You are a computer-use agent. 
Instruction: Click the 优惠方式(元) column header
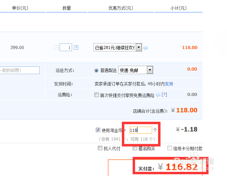(x=120, y=8)
